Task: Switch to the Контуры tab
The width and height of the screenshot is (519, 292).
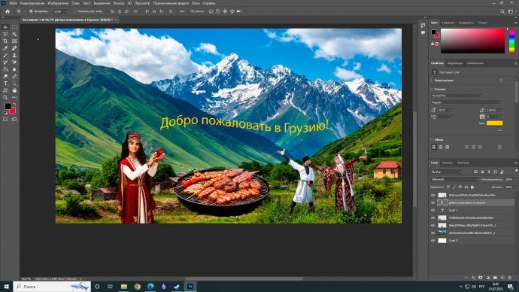Action: pyautogui.click(x=463, y=163)
